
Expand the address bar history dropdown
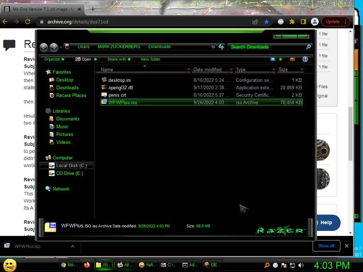click(x=213, y=47)
